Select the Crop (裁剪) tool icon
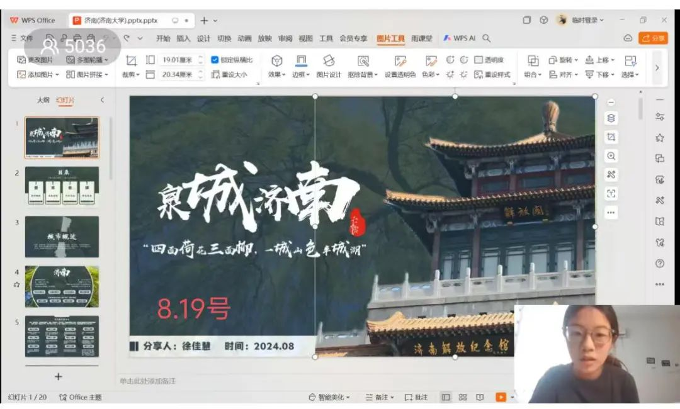 point(131,60)
